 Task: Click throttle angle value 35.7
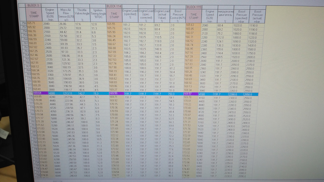tap(80, 48)
